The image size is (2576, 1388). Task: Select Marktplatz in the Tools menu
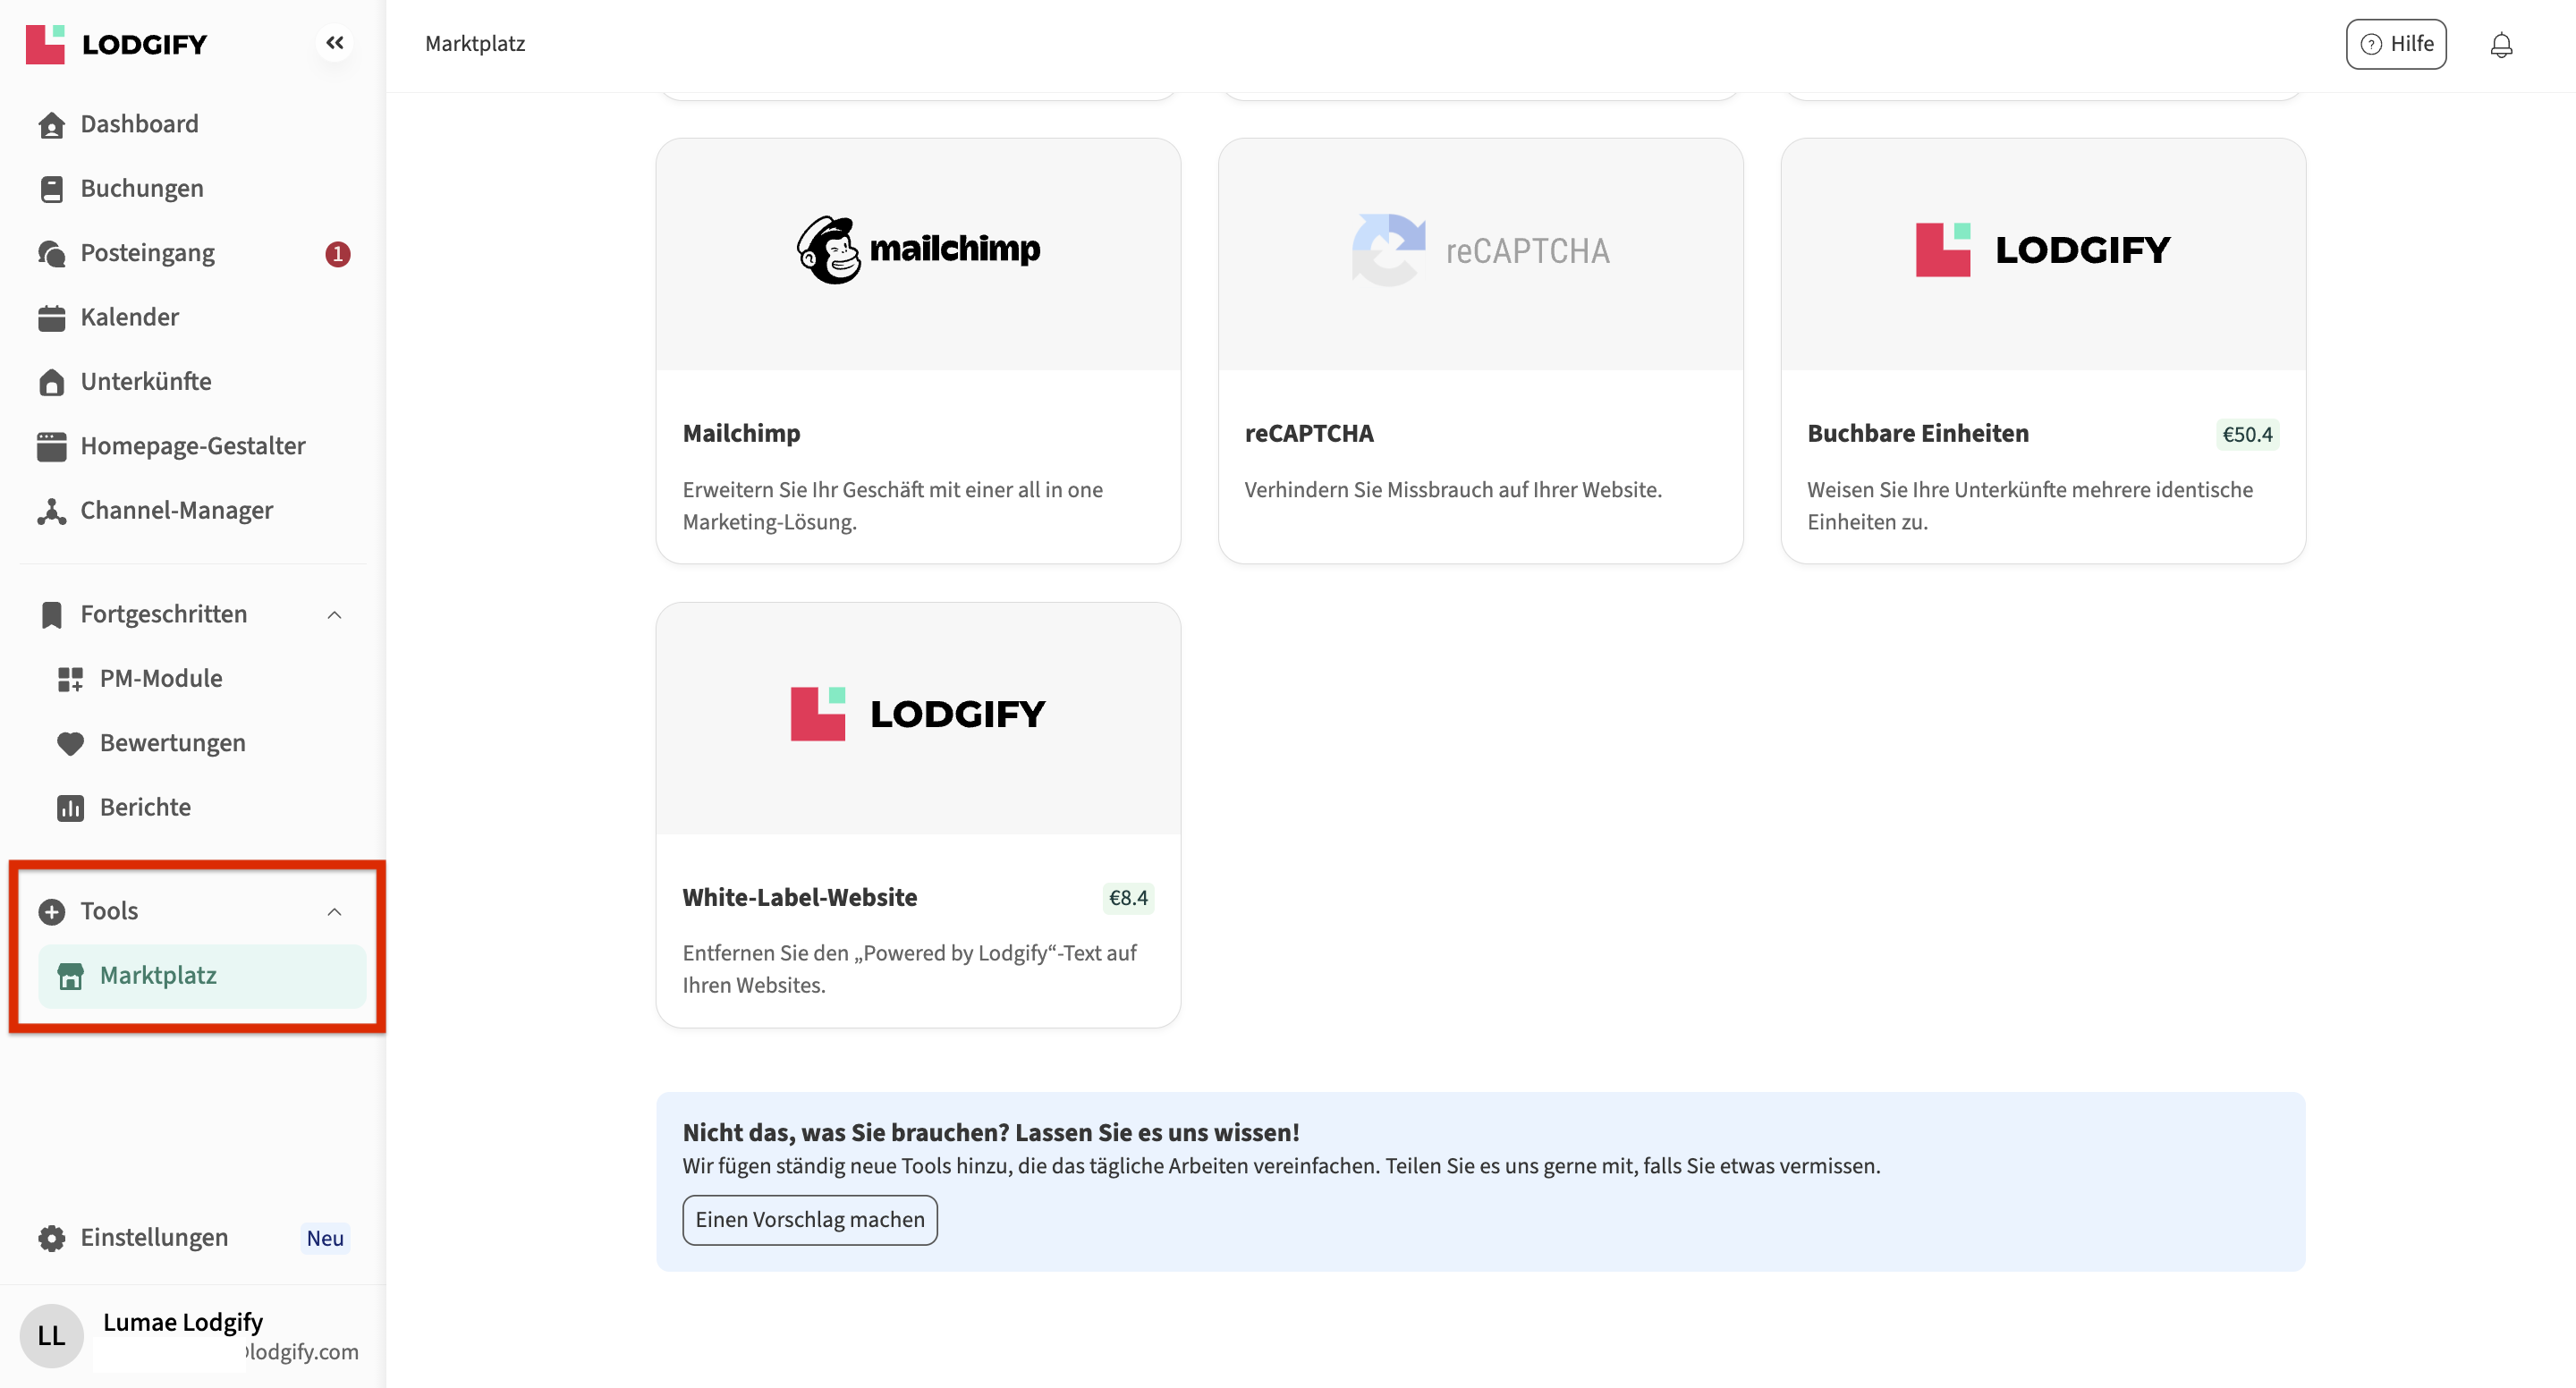click(160, 975)
